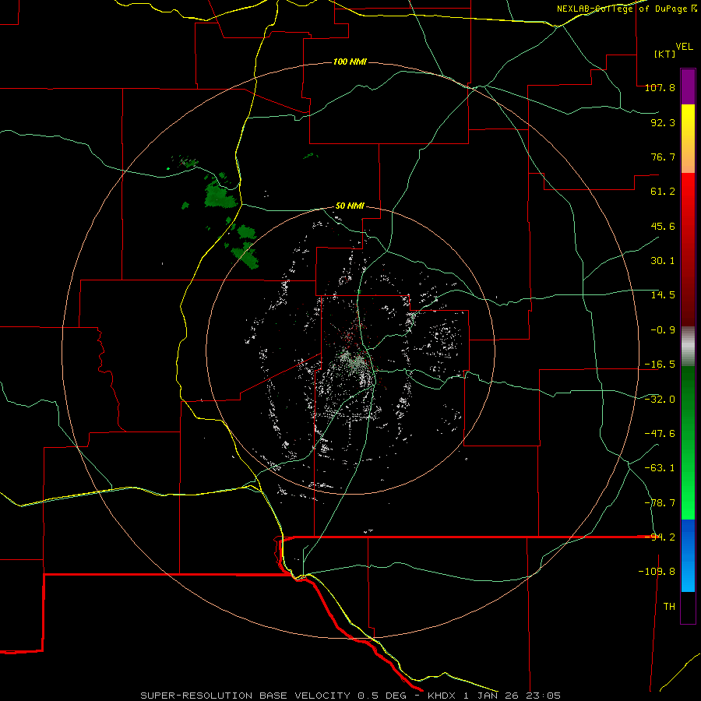Click the VEL legend title
The height and width of the screenshot is (701, 701).
point(684,46)
